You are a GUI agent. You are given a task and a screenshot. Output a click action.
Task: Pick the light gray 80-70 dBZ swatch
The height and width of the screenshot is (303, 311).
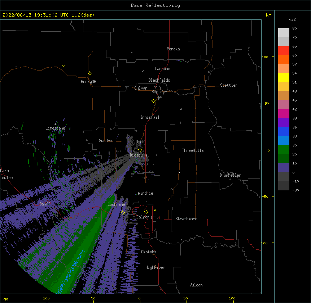click(x=284, y=32)
